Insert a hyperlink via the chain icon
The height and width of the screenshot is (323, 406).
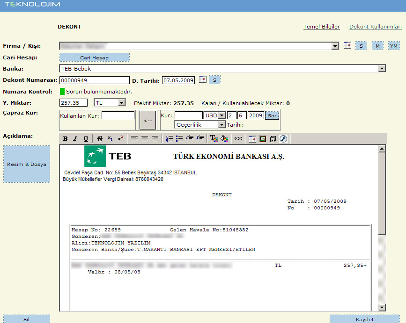click(x=238, y=139)
